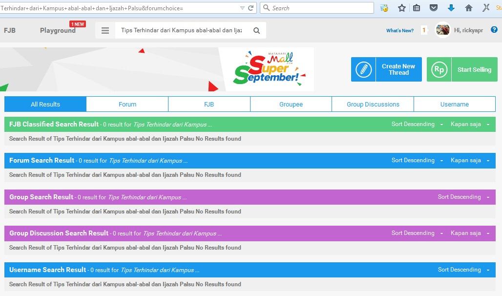Image resolution: width=502 pixels, height=296 pixels.
Task: Open the help question mark icon
Action: click(x=494, y=30)
